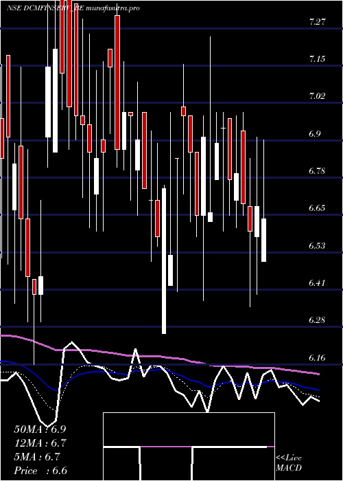Image resolution: width=343 pixels, height=481 pixels.
Task: Click the <<Live MACD label
Action: pyautogui.click(x=289, y=463)
